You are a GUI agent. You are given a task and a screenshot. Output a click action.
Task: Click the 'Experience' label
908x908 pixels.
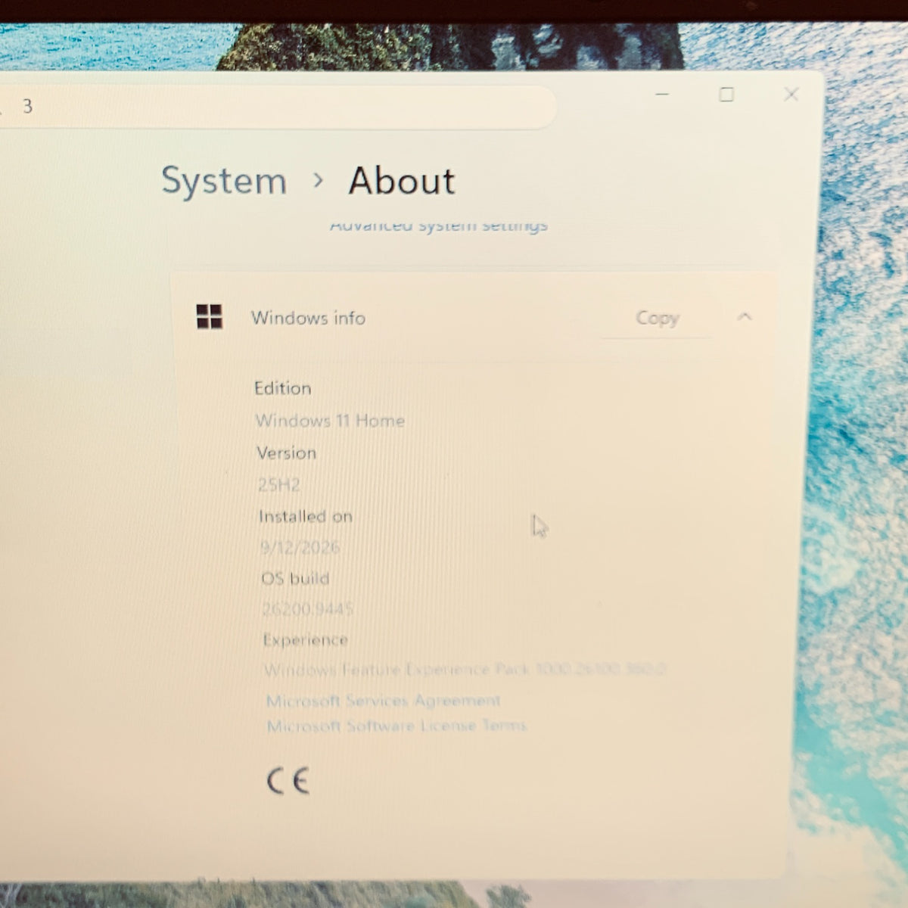(306, 640)
